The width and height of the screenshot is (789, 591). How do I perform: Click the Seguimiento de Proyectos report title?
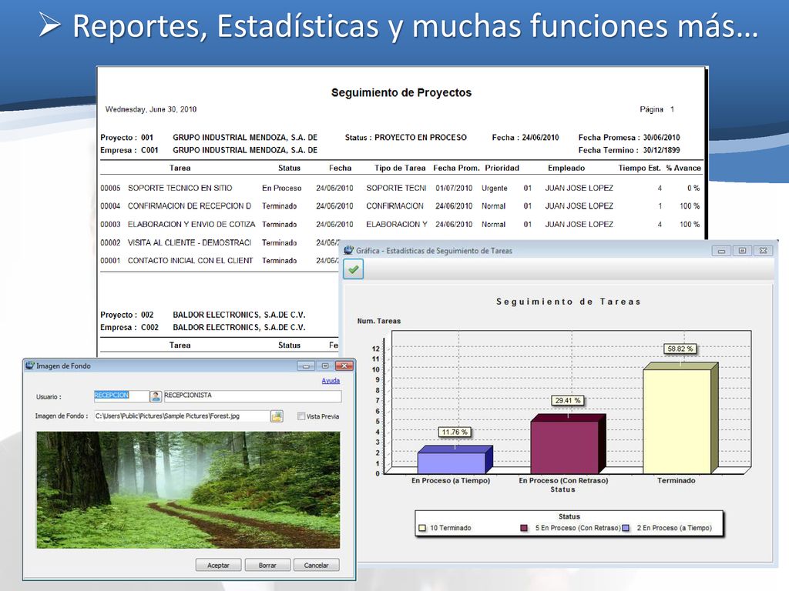[401, 92]
